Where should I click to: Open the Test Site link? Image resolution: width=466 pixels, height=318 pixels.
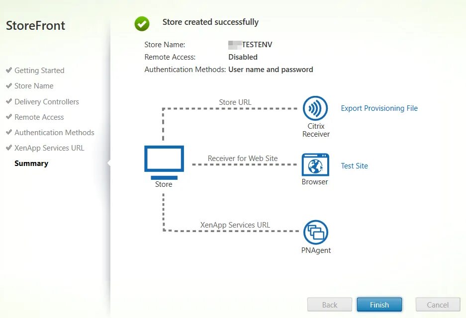(x=354, y=166)
